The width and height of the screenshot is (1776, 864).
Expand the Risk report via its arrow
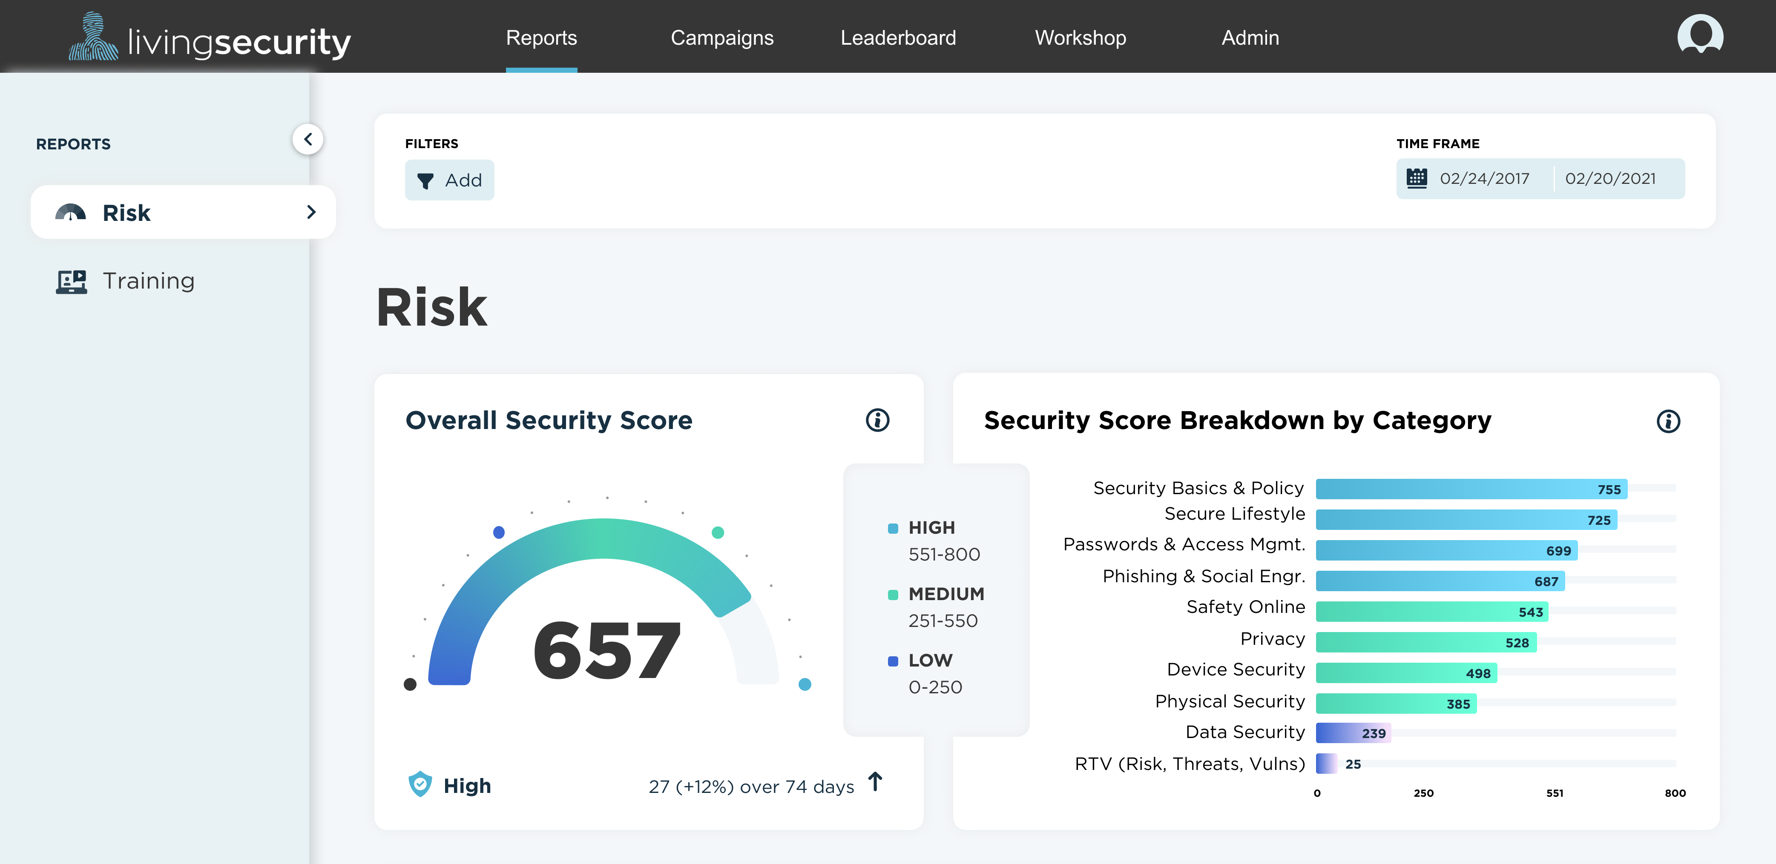[312, 212]
